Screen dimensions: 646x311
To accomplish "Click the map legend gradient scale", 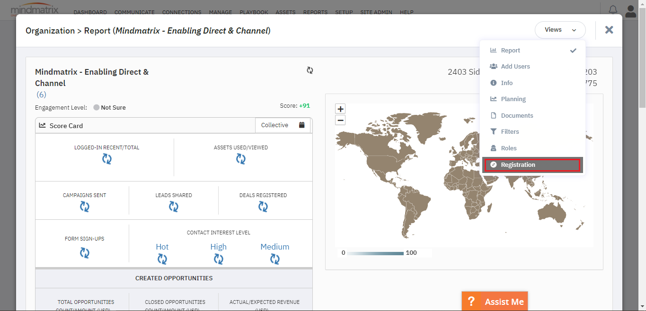I will tap(375, 253).
